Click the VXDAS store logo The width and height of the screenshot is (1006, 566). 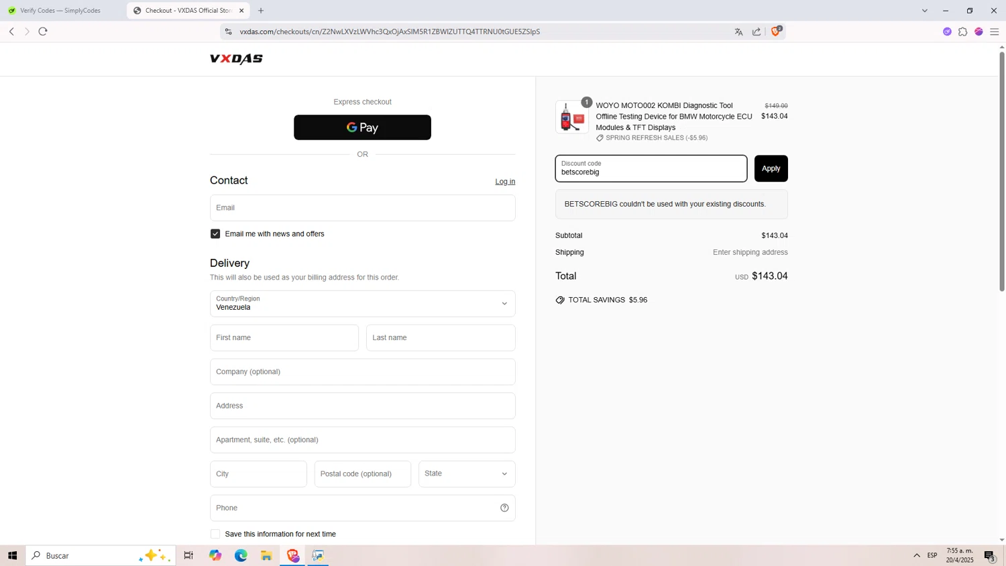point(236,59)
